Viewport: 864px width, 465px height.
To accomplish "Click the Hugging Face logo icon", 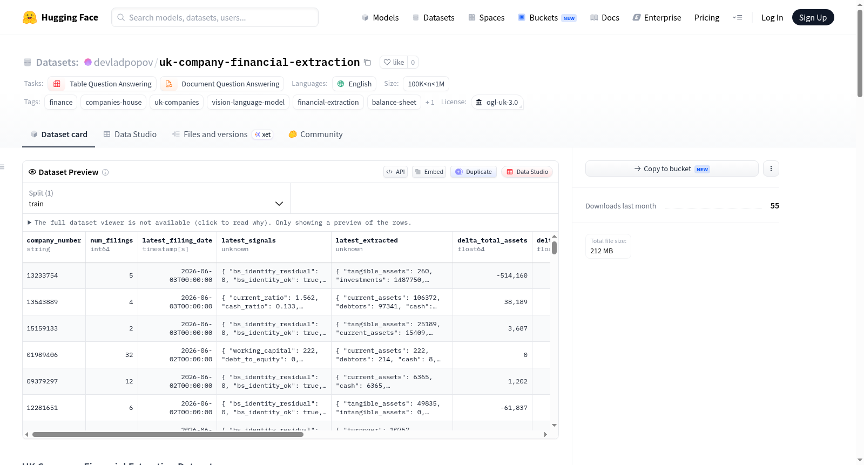I will pos(30,17).
